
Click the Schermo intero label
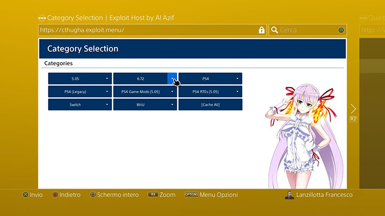(x=118, y=195)
